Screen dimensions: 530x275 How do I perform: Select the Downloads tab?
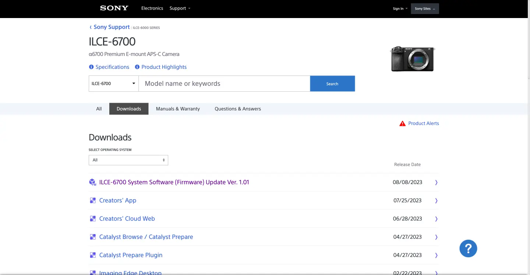coord(129,109)
